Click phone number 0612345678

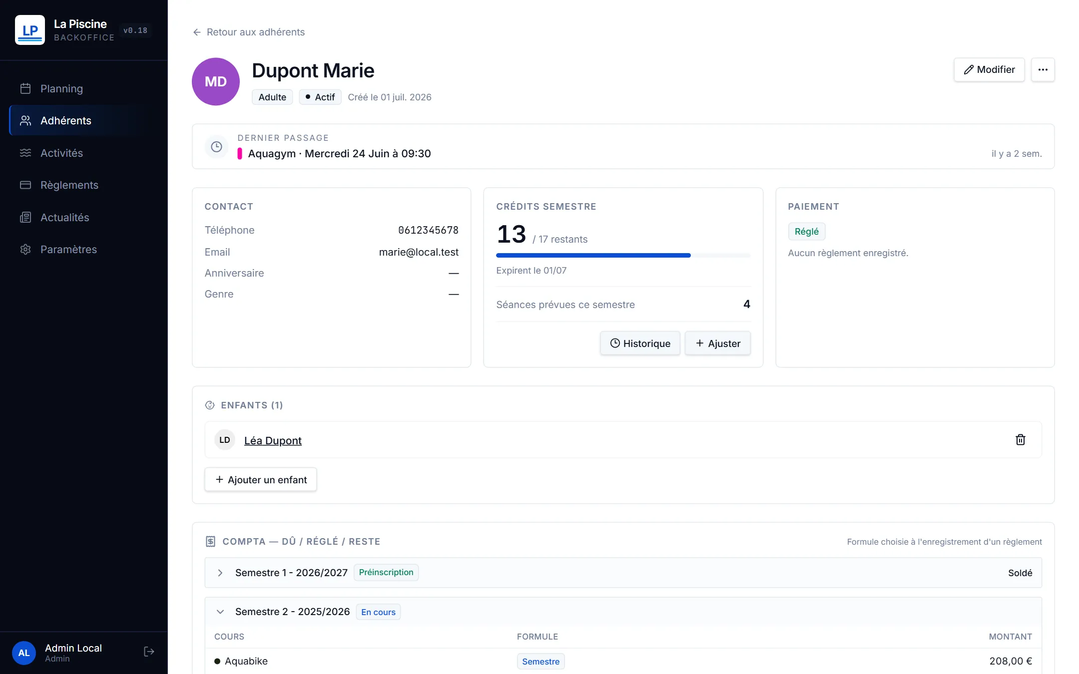[428, 230]
